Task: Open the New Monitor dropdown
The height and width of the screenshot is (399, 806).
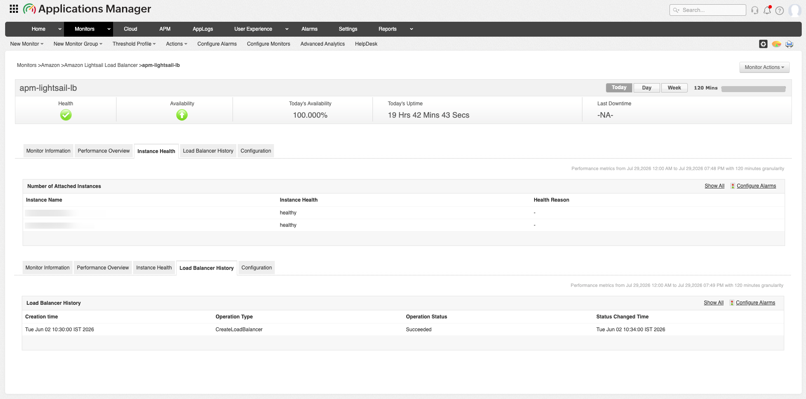Action: (x=27, y=44)
